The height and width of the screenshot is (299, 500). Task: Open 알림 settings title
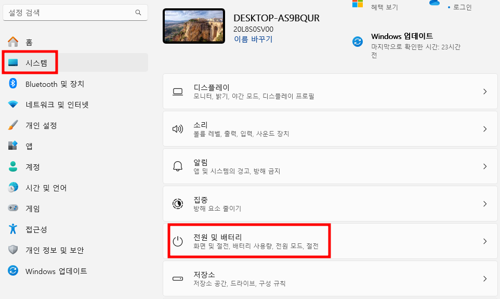[200, 162]
